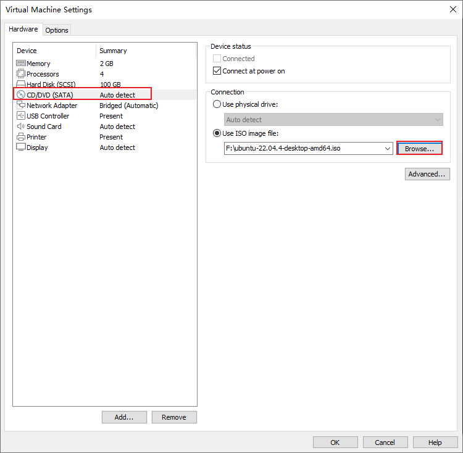
Task: Click the processors summary value 4
Action: click(x=102, y=74)
